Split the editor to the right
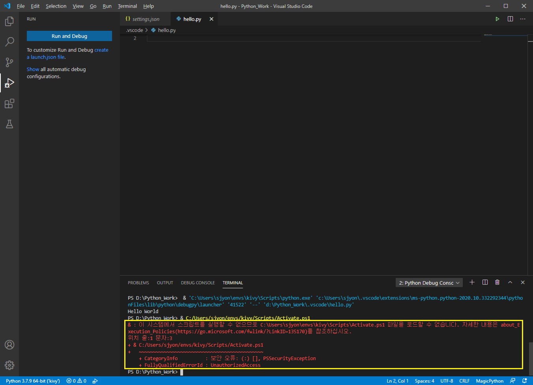The image size is (533, 385). 510,19
